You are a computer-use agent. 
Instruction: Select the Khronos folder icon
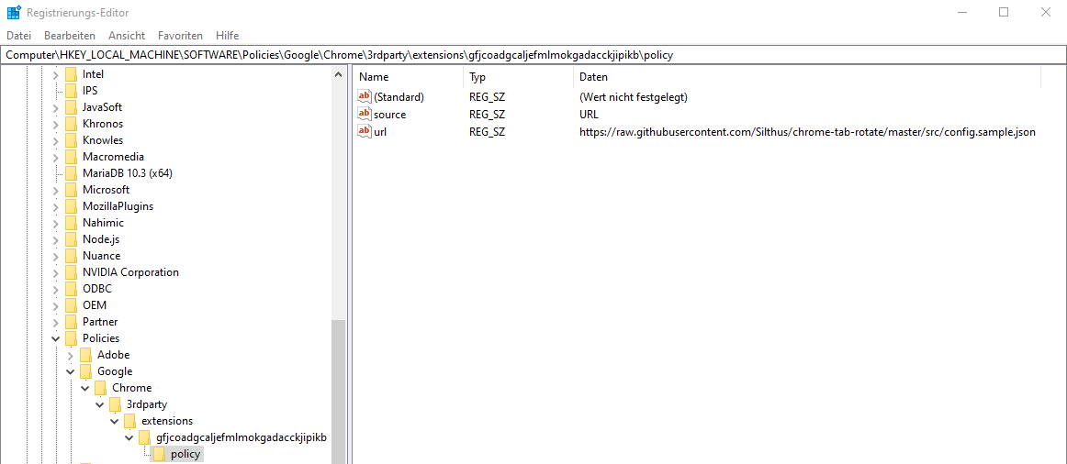pos(71,124)
